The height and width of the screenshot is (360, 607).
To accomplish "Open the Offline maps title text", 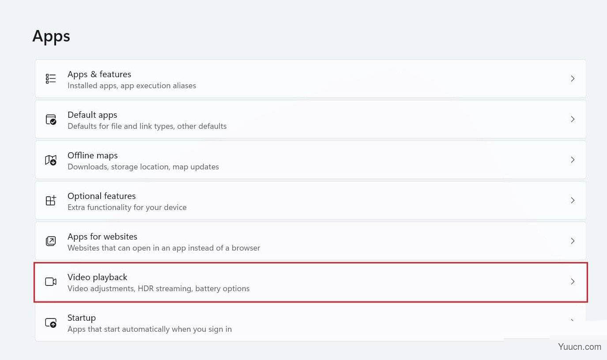I will click(x=93, y=155).
